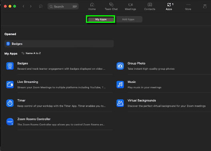Click the yellow minimize window button
The height and width of the screenshot is (151, 211).
pos(10,6)
